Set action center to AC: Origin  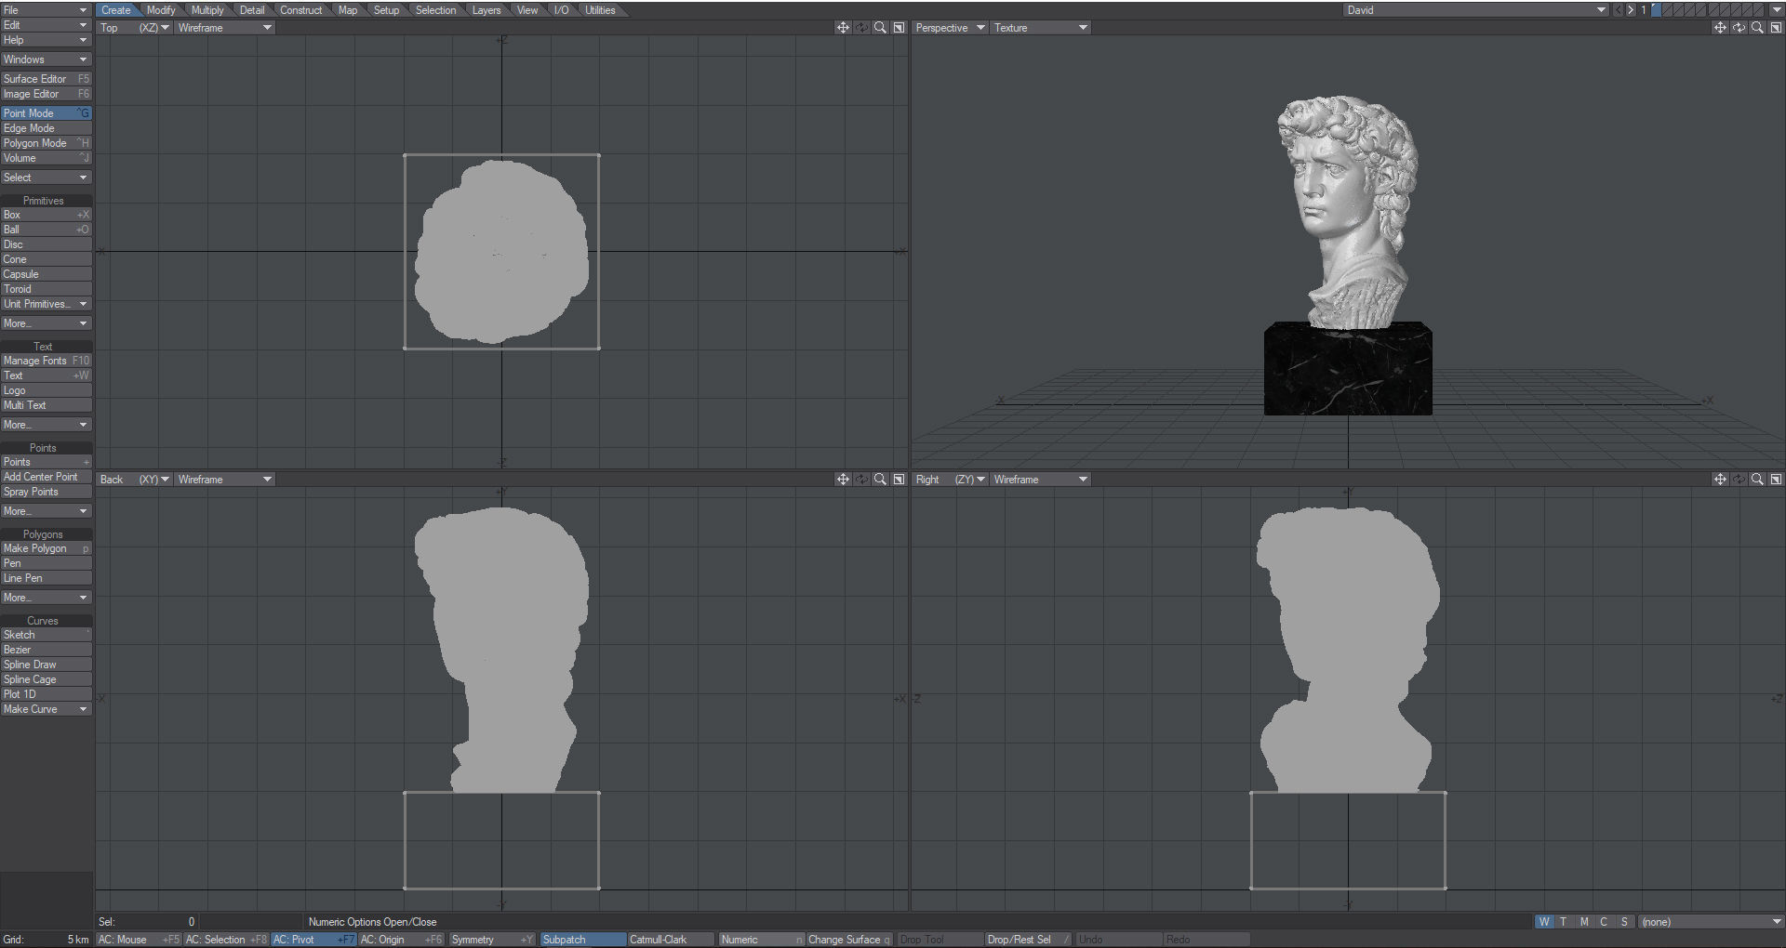pos(401,940)
